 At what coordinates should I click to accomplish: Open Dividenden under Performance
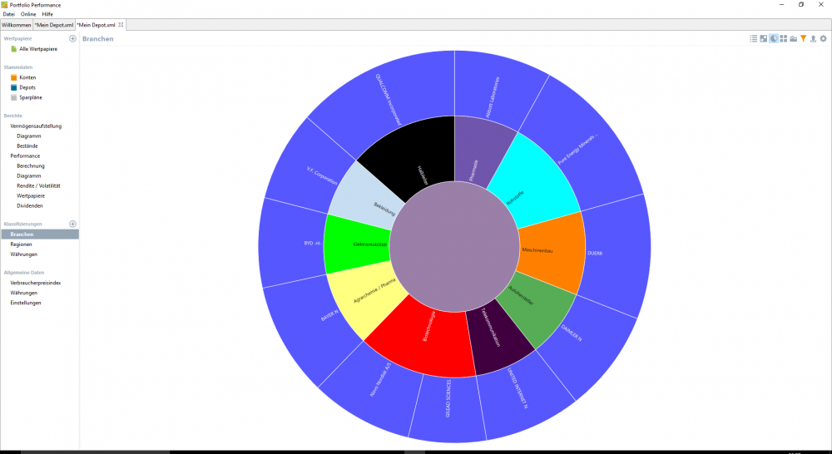[30, 205]
